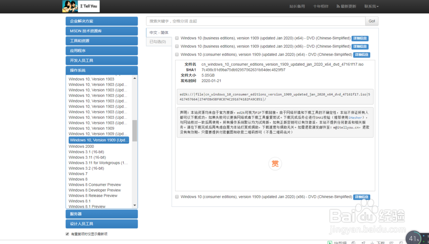Select 'Windows 7' in the list
The width and height of the screenshot is (429, 244).
(78, 173)
